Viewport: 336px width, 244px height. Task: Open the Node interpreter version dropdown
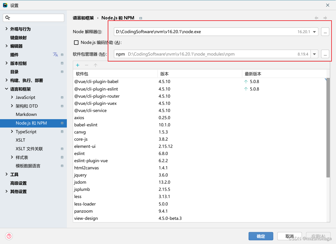pyautogui.click(x=315, y=32)
